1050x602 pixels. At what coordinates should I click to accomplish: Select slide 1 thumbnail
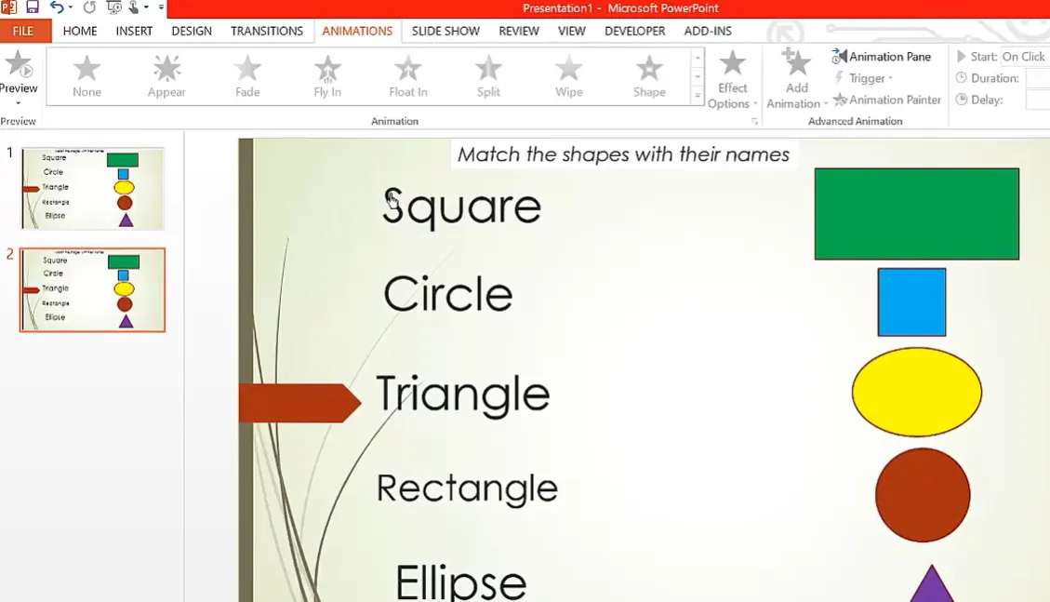click(92, 188)
